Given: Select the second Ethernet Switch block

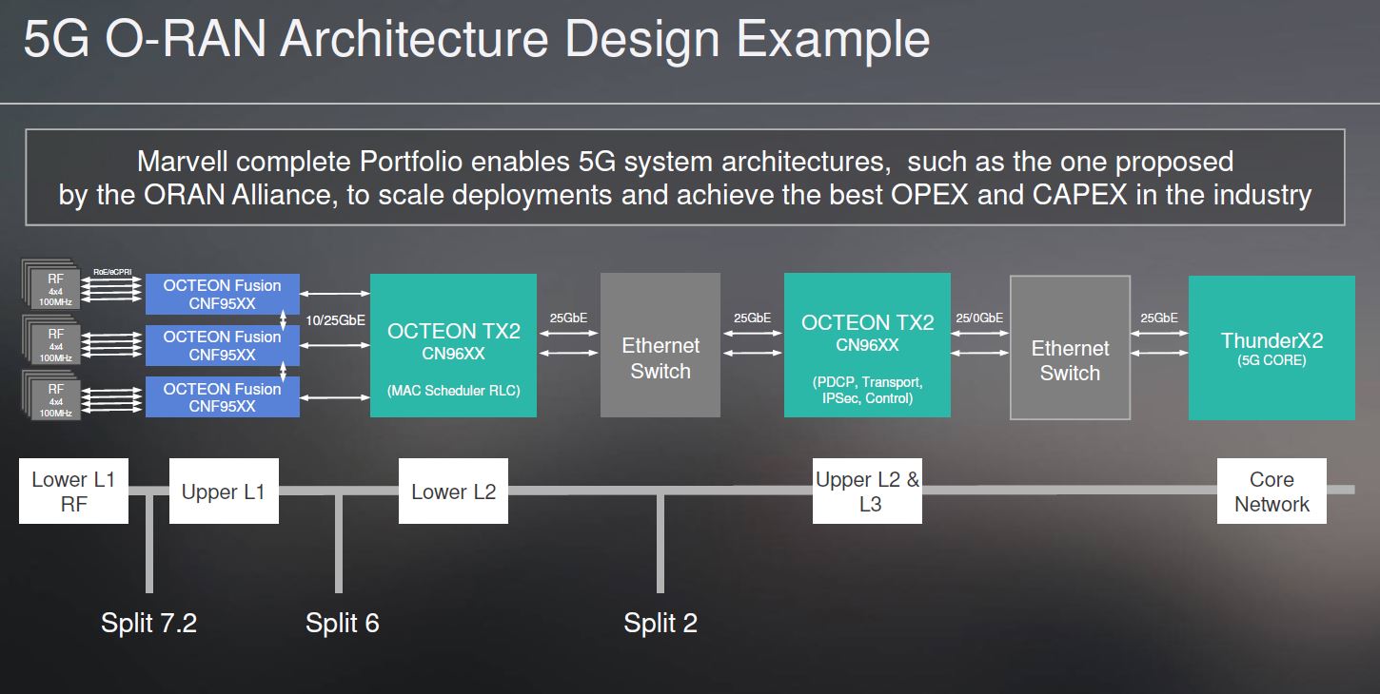Looking at the screenshot, I should point(1070,348).
